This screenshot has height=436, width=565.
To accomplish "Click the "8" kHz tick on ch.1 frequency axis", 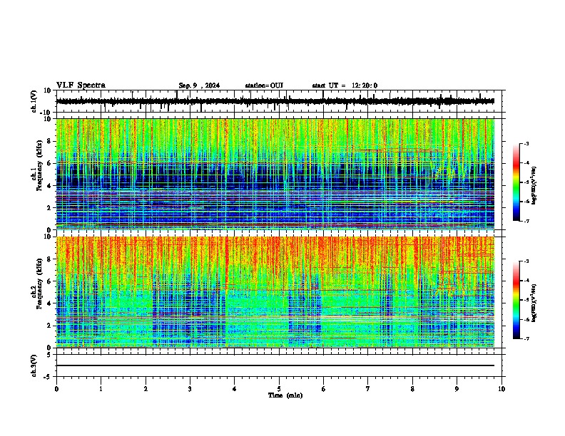I will click(50, 141).
